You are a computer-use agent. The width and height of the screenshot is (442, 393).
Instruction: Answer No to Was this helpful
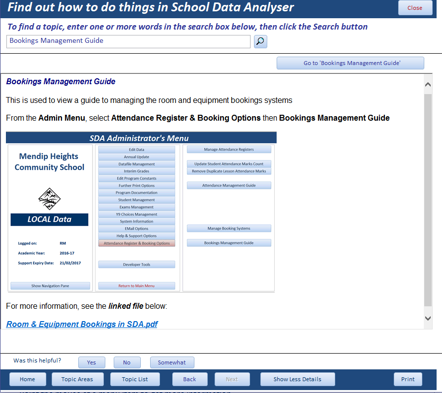click(127, 362)
